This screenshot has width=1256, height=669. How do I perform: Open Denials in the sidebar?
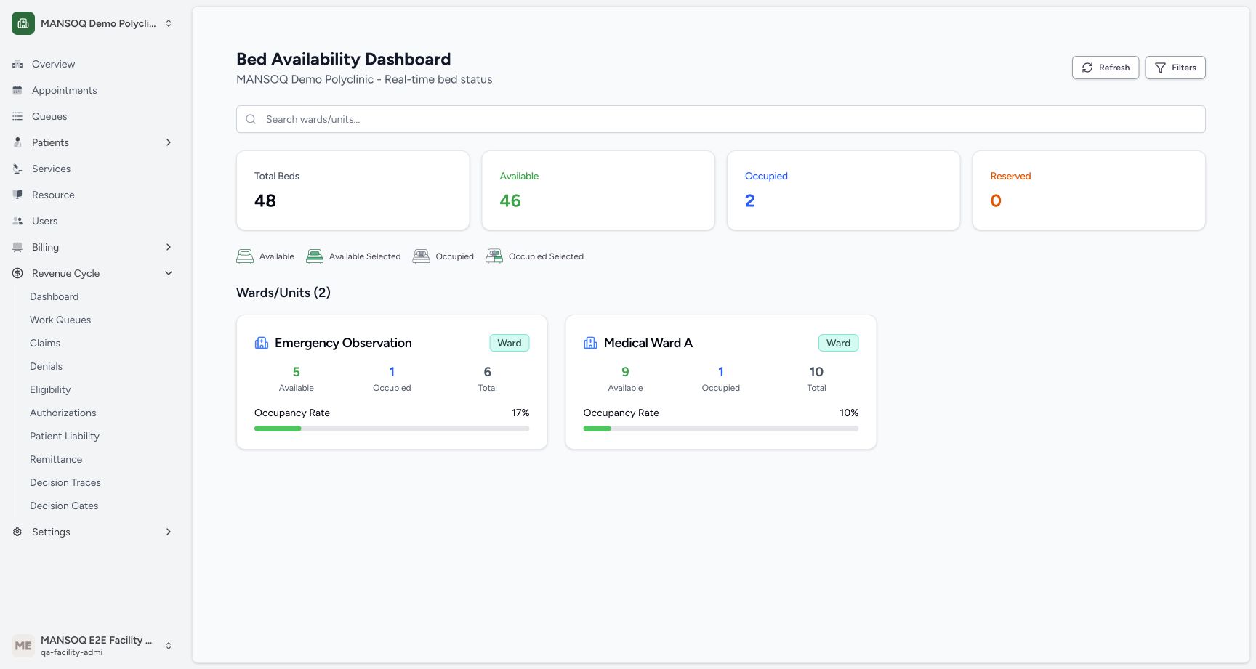click(x=46, y=366)
